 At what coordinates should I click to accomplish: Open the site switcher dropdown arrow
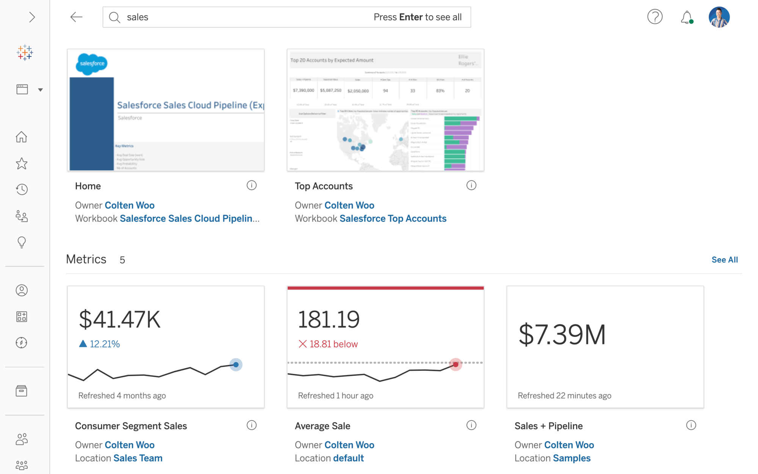click(40, 90)
